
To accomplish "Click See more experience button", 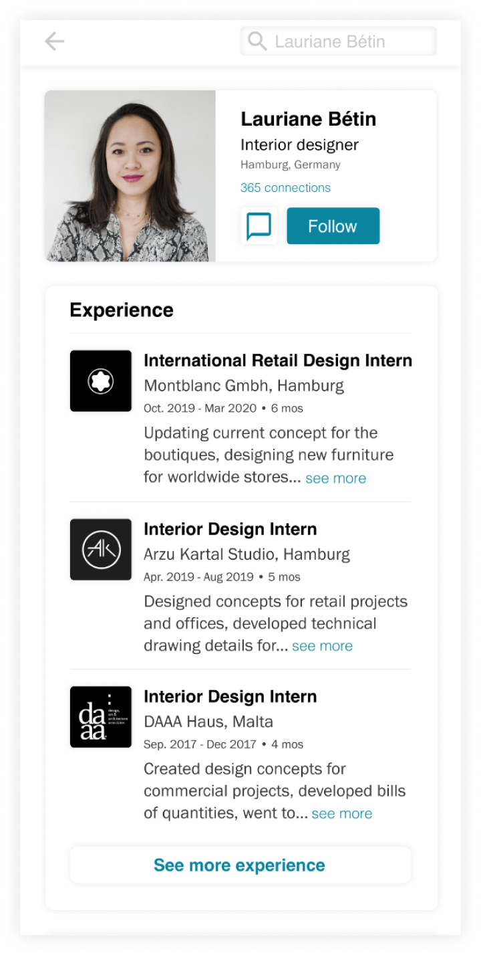I will point(240,865).
